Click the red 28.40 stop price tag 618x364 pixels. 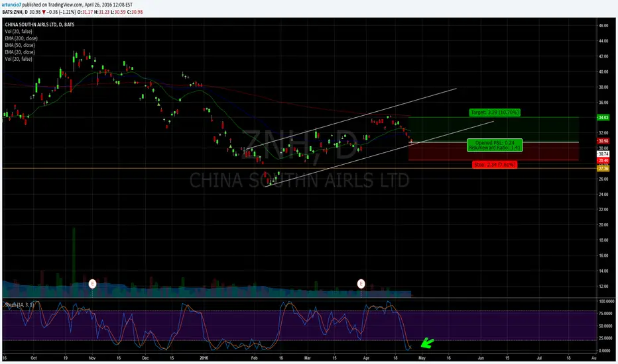pyautogui.click(x=603, y=161)
